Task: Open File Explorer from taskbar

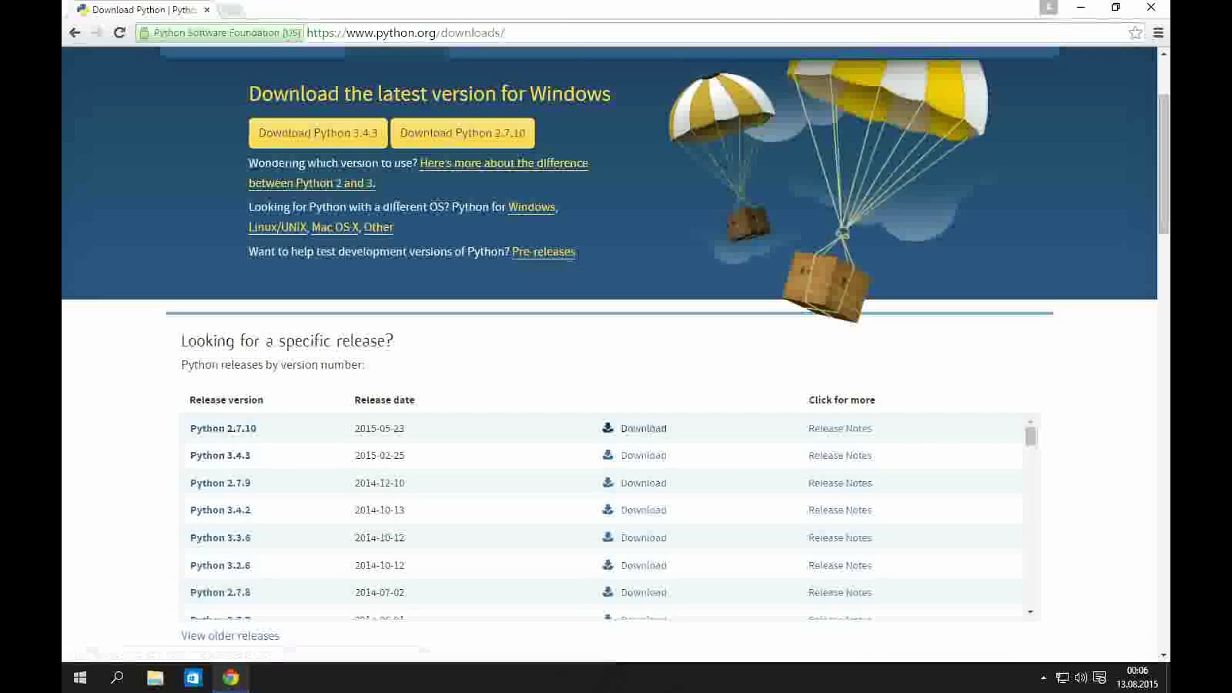Action: [155, 678]
